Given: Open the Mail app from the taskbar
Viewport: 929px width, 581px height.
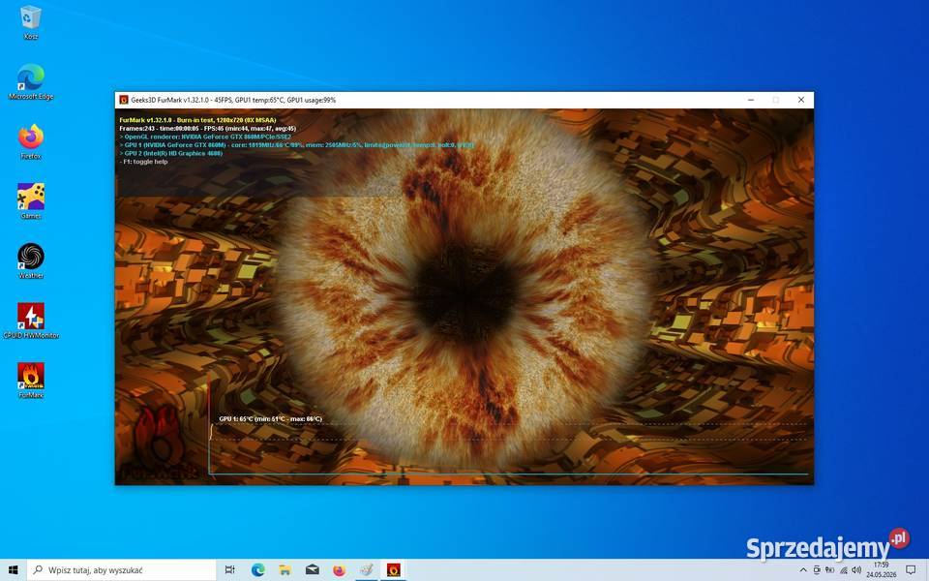Looking at the screenshot, I should click(313, 569).
